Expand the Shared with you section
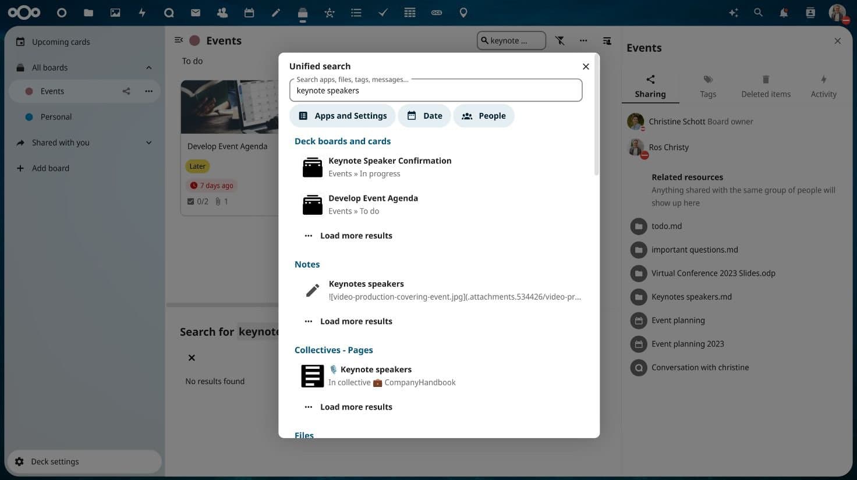Image resolution: width=857 pixels, height=480 pixels. (x=148, y=142)
